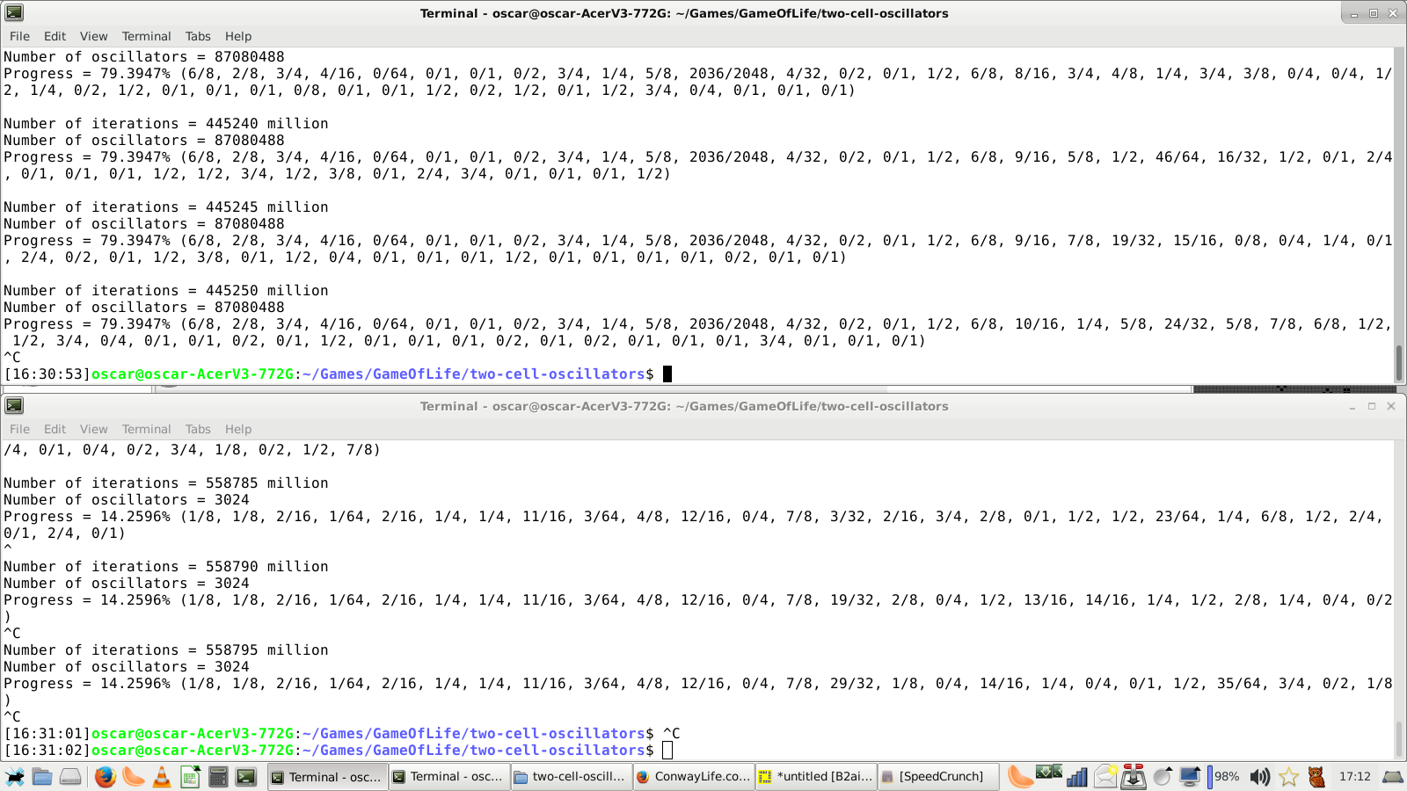Open the top terminal window menu icon

tap(14, 12)
